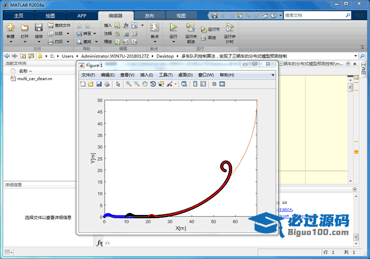Expand the Run (运行) dropdown arrow

click(x=173, y=42)
